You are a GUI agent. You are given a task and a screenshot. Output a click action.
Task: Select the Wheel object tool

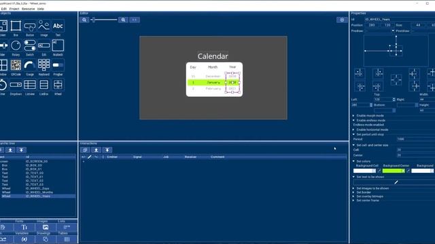coord(58,85)
